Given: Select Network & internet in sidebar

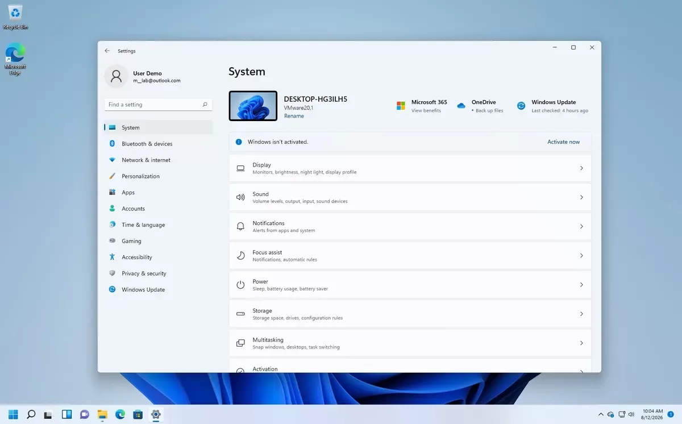Looking at the screenshot, I should (x=159, y=160).
